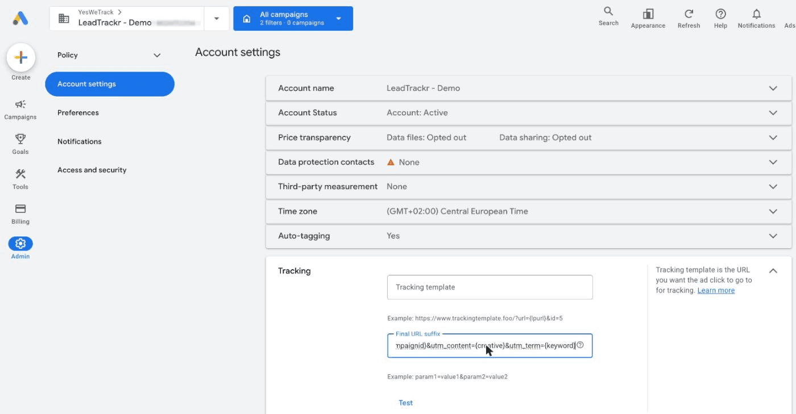Click the Tracking section label

pyautogui.click(x=295, y=271)
